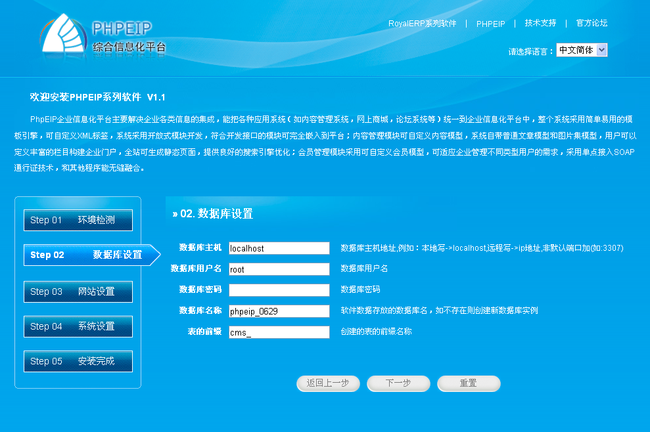Click the 返回上一步 button
The height and width of the screenshot is (432, 650).
click(328, 383)
